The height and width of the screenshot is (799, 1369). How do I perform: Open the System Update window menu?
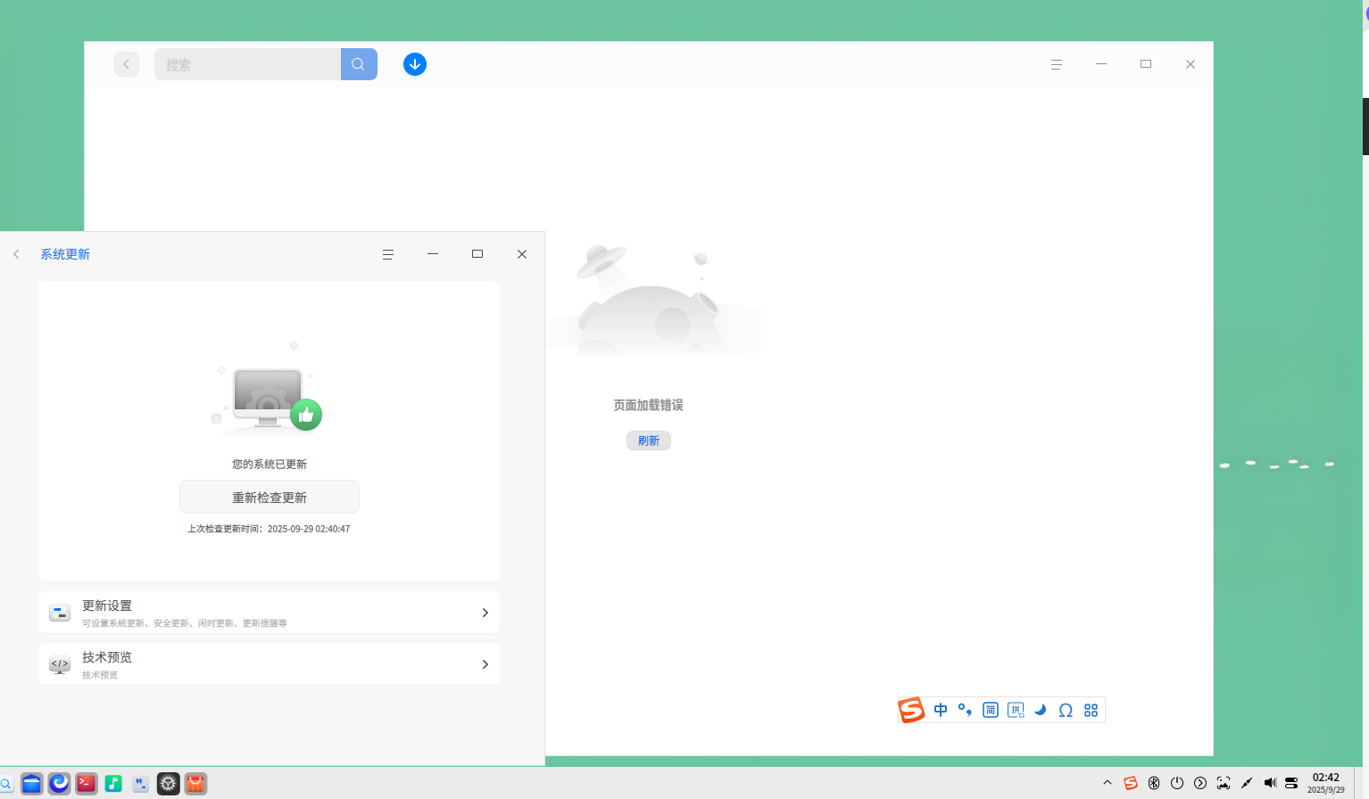tap(388, 254)
